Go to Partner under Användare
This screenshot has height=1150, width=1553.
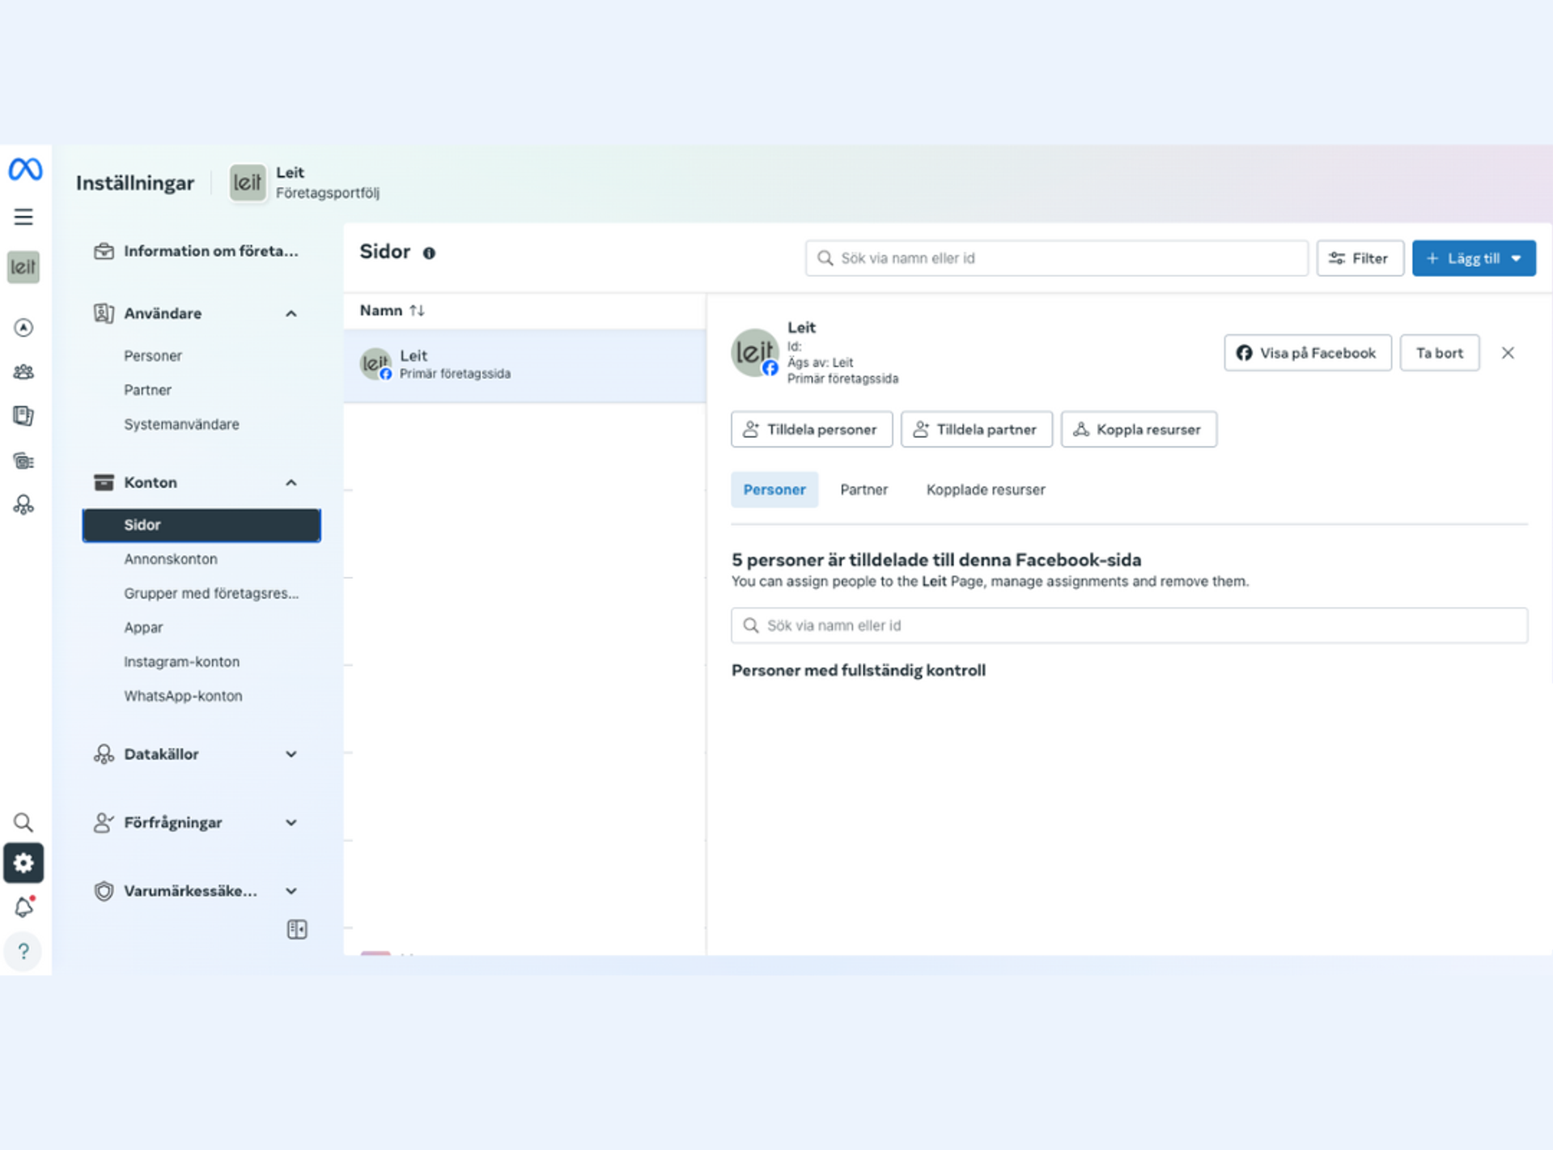[147, 390]
